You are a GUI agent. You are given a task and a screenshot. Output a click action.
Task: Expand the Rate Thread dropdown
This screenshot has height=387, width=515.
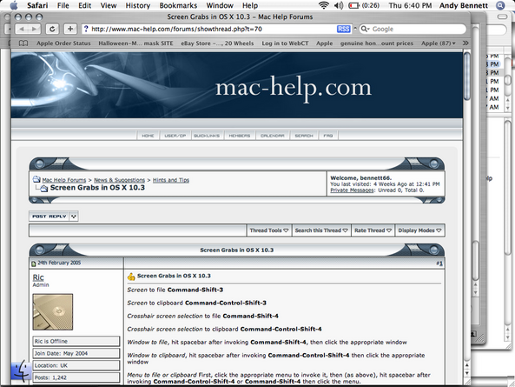[373, 230]
